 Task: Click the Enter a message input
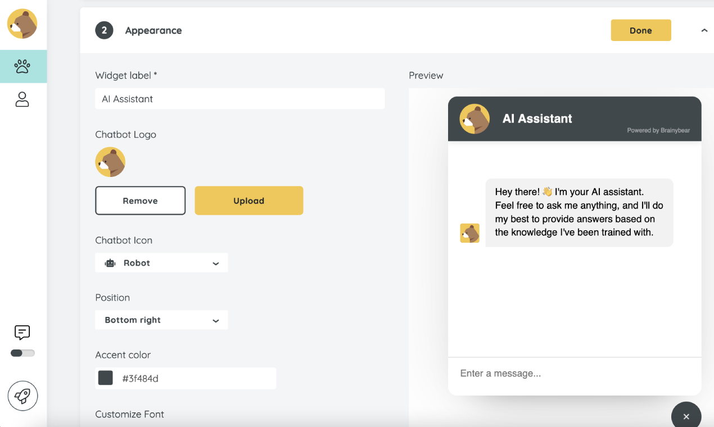573,374
